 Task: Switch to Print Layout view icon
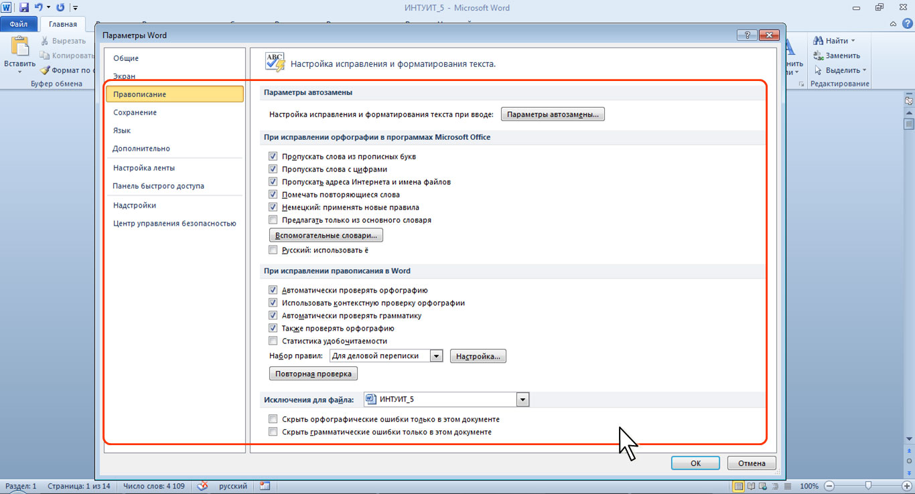pos(739,486)
